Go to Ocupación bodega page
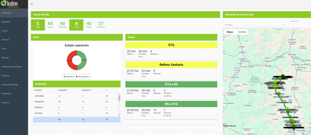The height and width of the screenshot is (135, 311). coord(10,84)
